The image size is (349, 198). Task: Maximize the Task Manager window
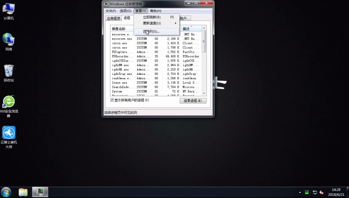(x=197, y=3)
